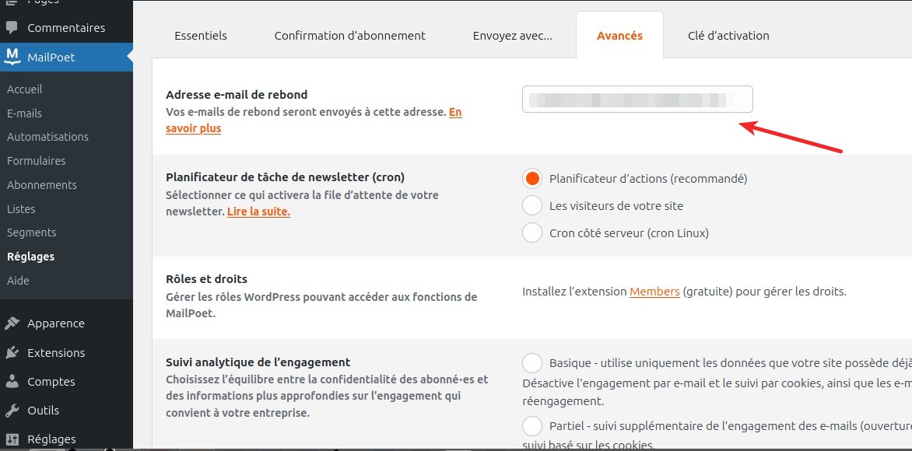This screenshot has height=451, width=912.
Task: Click the Réglages sliders icon at bottom
Action: click(12, 439)
